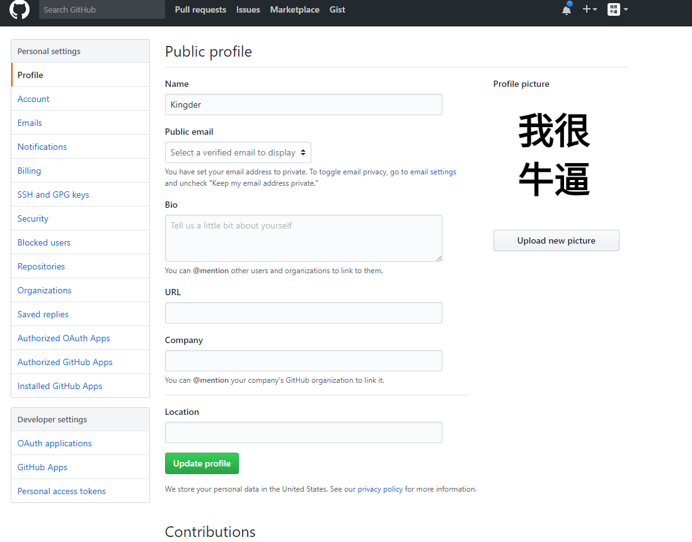Click the Location input field
This screenshot has height=542, width=692.
tap(304, 432)
